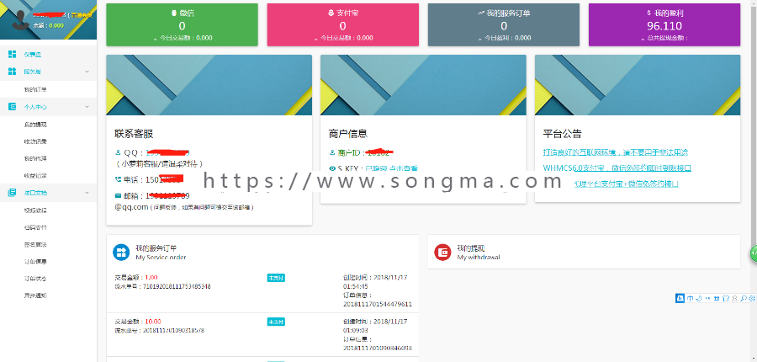The height and width of the screenshot is (362, 757).
Task: Click the pink 支付宝 summary card
Action: pos(343,24)
